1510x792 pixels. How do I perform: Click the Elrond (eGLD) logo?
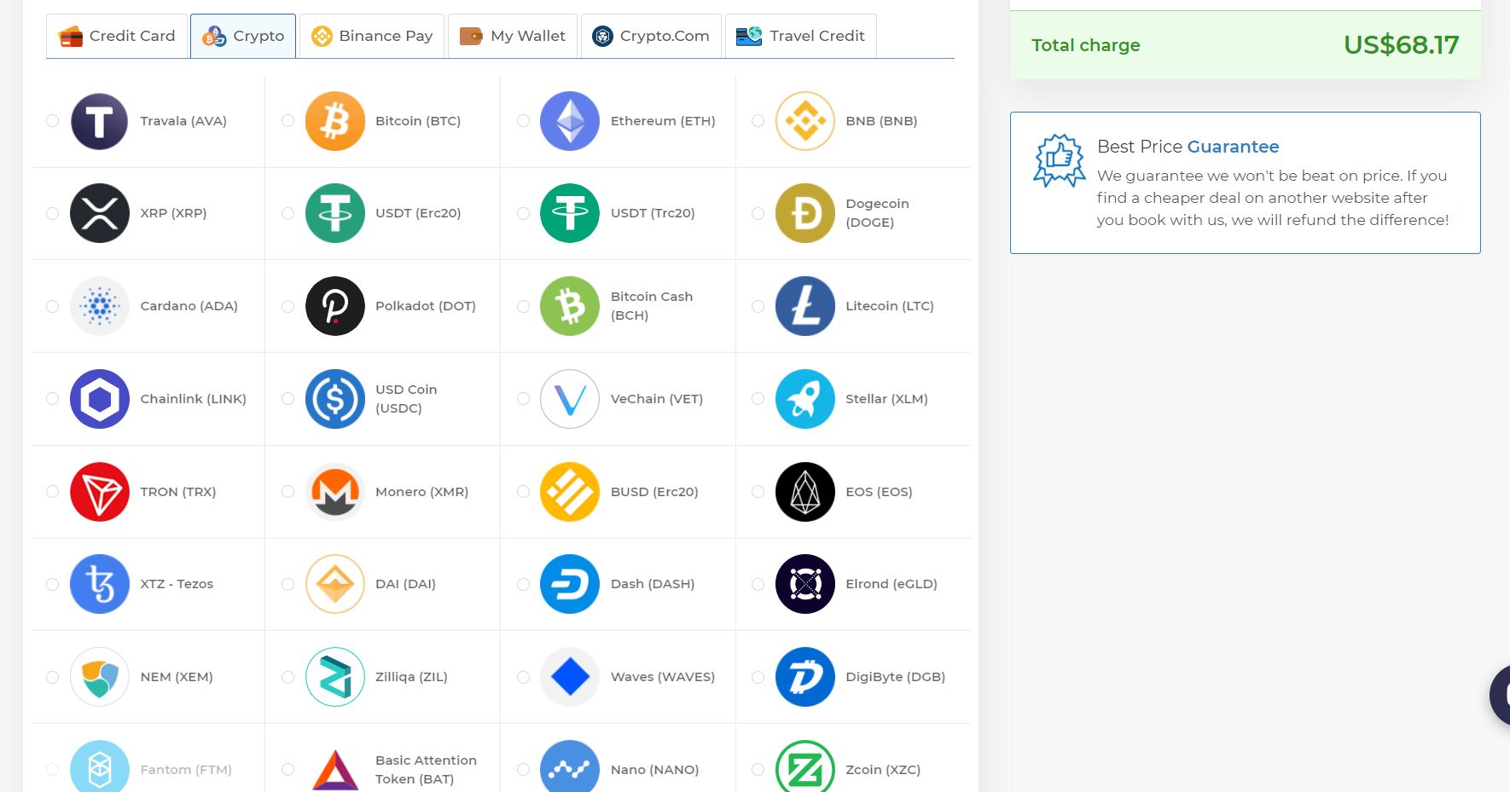coord(805,584)
